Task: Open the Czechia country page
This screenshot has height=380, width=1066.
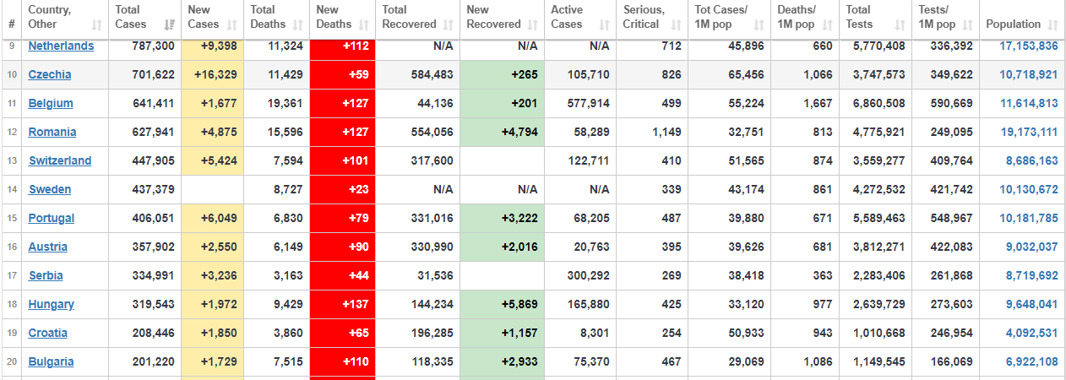Action: [x=50, y=74]
